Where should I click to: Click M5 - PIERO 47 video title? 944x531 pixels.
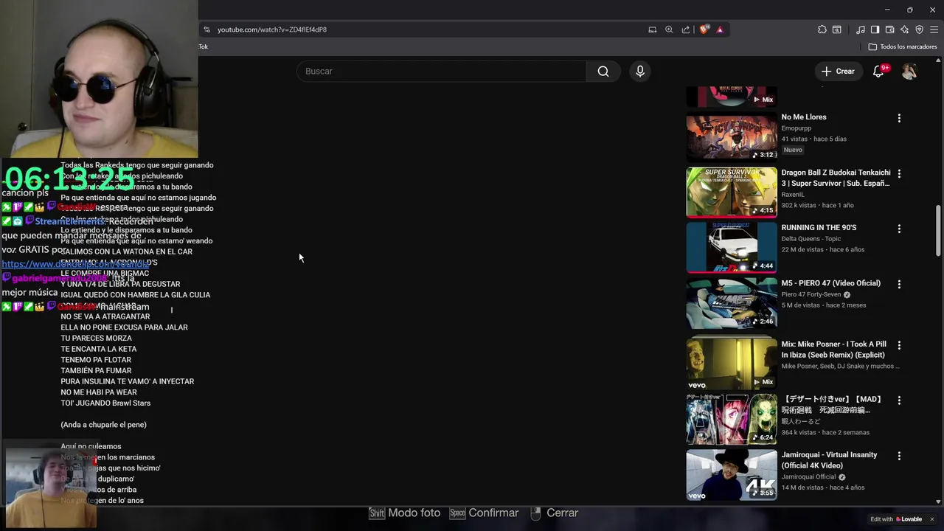(x=830, y=283)
